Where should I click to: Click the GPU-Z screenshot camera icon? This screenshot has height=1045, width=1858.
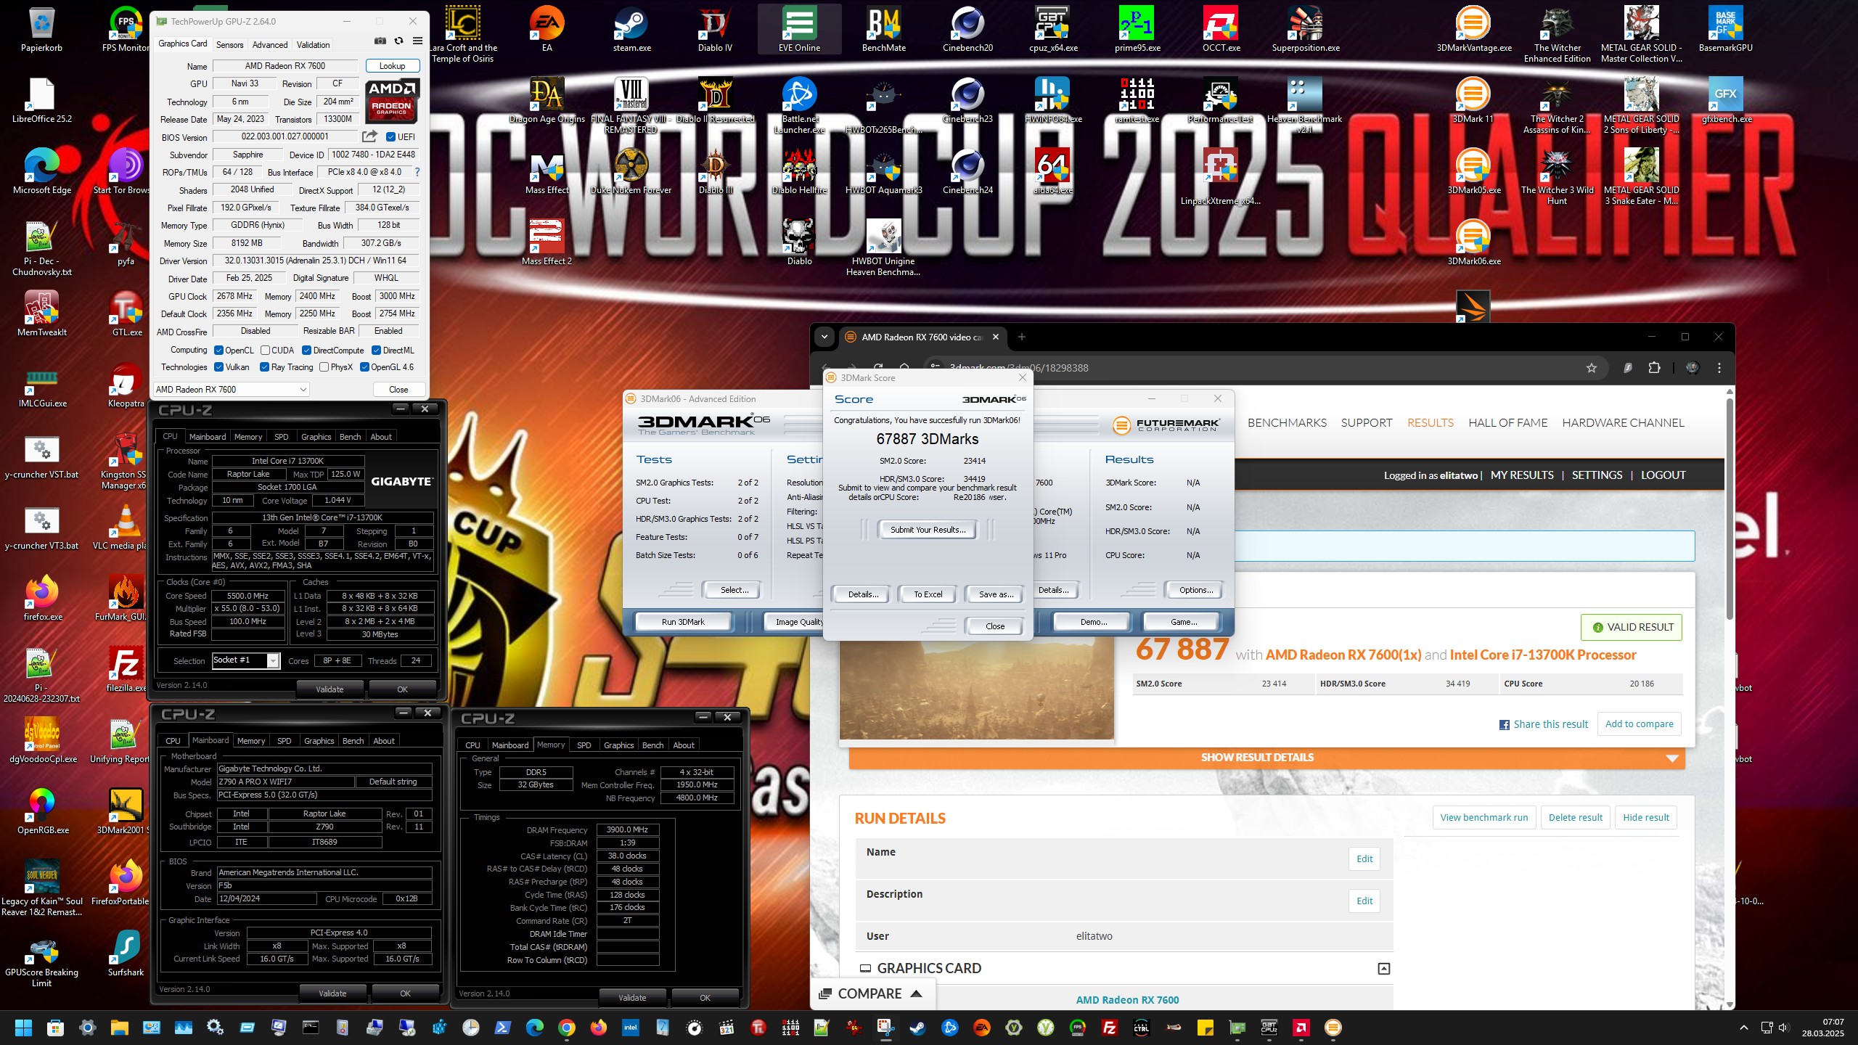tap(380, 41)
